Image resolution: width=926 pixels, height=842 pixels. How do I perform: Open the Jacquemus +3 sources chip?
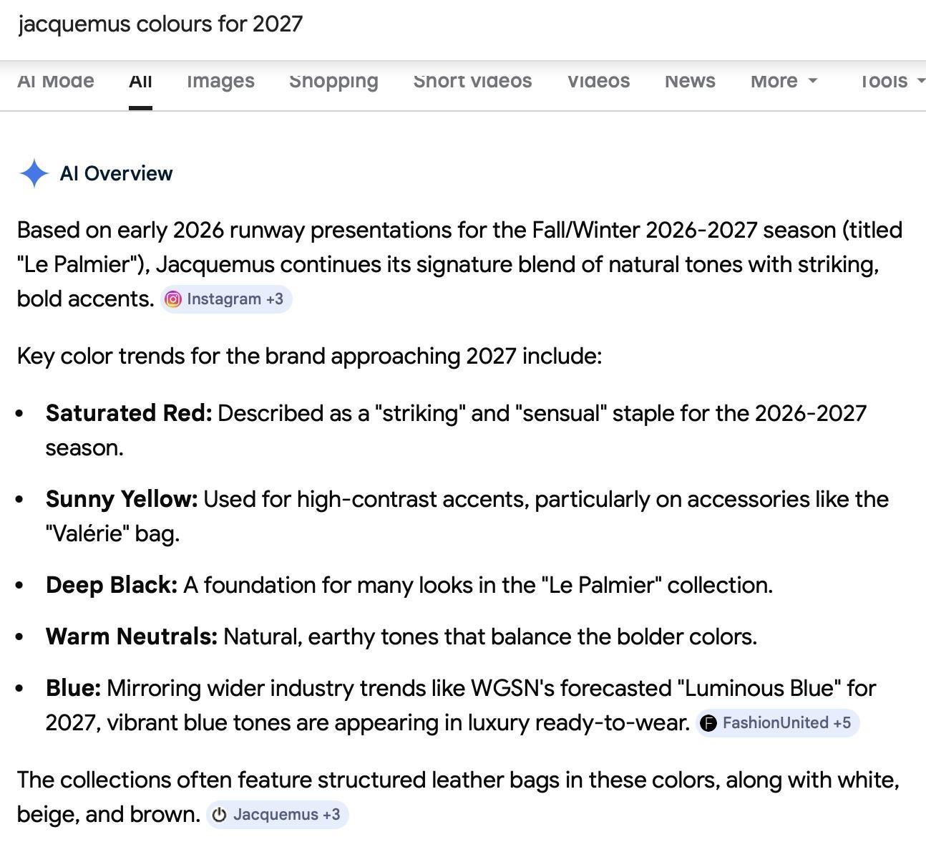click(x=278, y=815)
